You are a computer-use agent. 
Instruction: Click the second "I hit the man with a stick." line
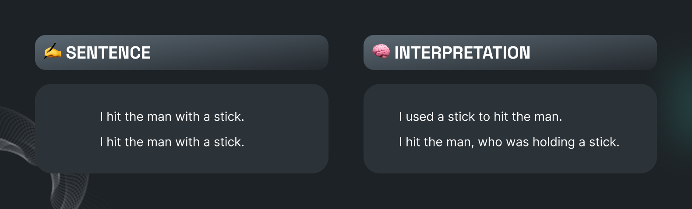pyautogui.click(x=172, y=142)
